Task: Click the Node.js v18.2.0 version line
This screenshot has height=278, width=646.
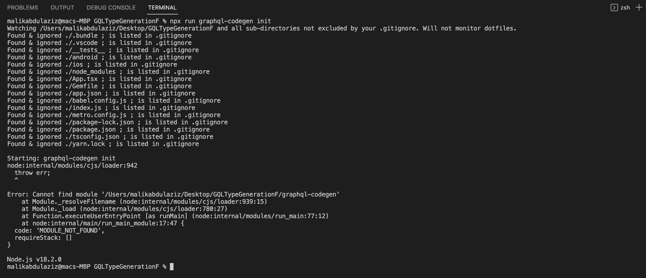Action: click(34, 259)
